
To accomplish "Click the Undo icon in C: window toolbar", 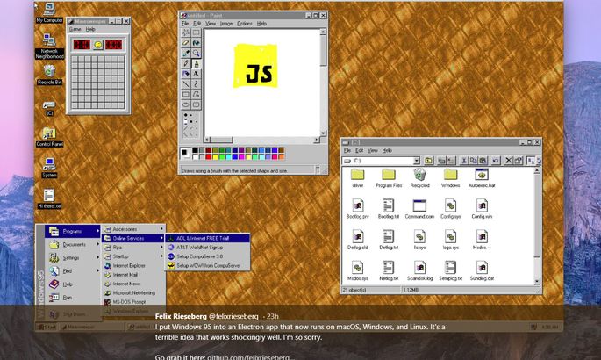I will tap(496, 161).
